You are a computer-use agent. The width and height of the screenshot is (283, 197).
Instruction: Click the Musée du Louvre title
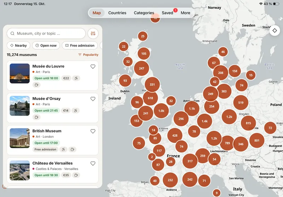48,66
